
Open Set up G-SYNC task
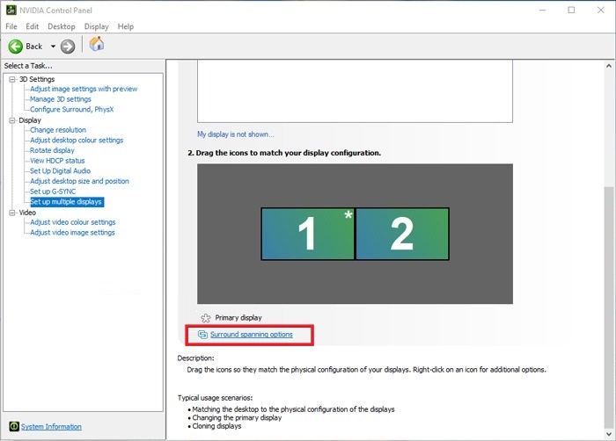pyautogui.click(x=53, y=192)
